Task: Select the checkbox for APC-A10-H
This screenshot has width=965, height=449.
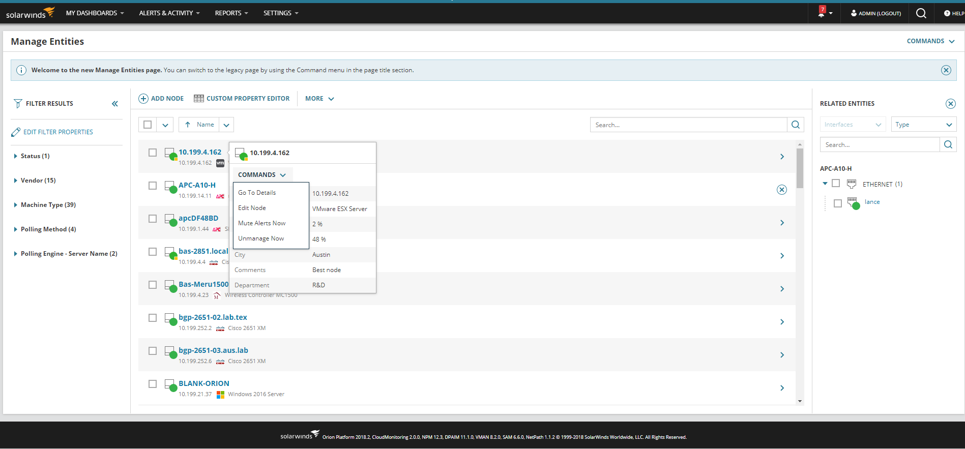Action: [153, 186]
